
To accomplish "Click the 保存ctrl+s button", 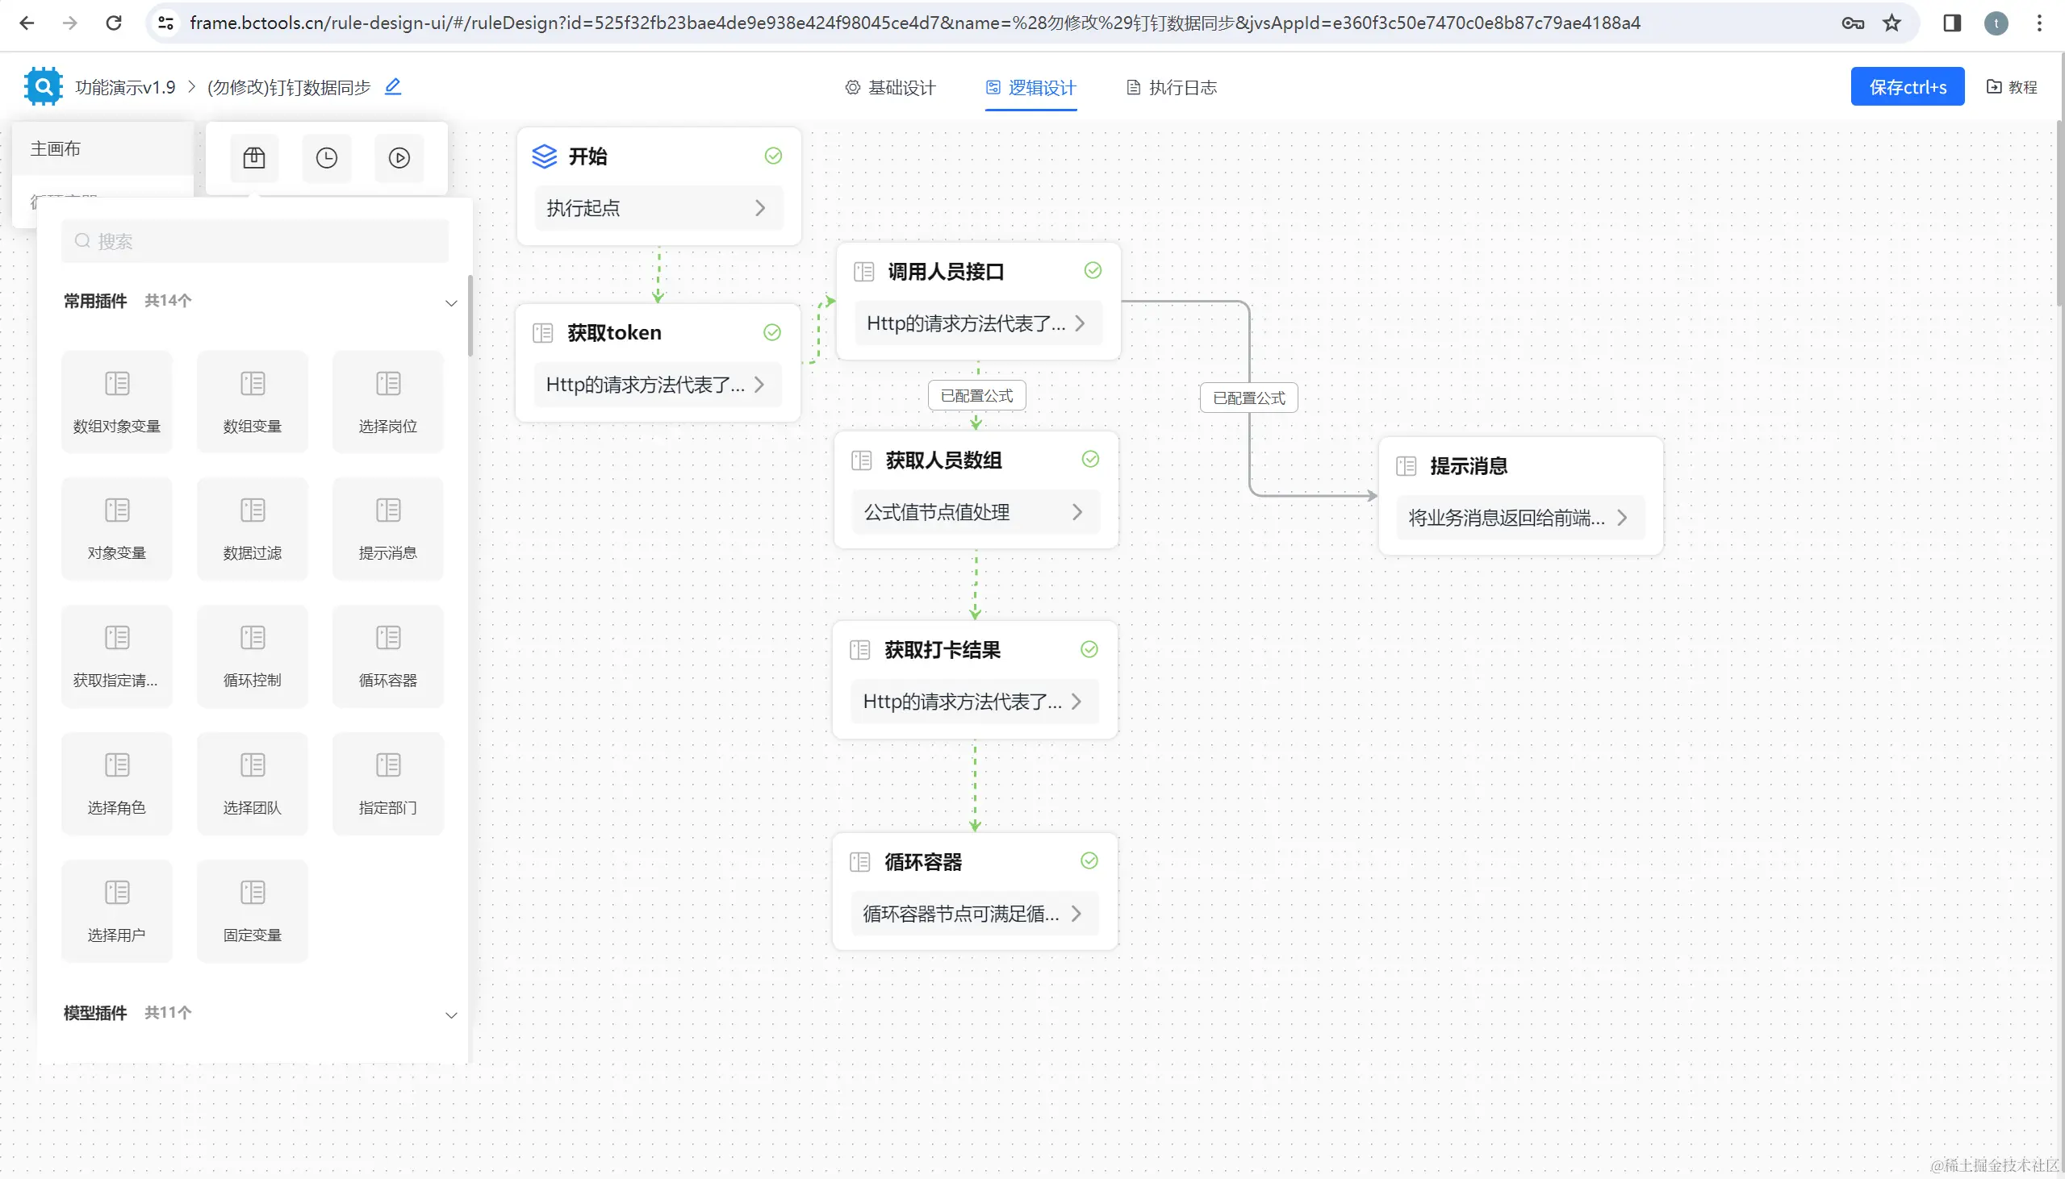I will coord(1907,86).
